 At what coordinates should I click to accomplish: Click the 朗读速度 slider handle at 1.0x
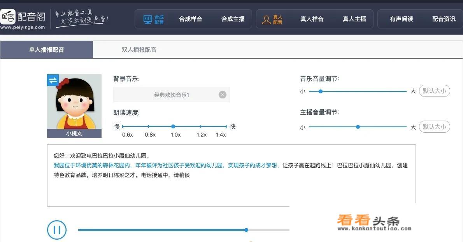[x=173, y=126]
